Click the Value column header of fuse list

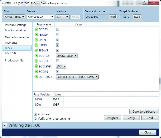click(x=78, y=24)
